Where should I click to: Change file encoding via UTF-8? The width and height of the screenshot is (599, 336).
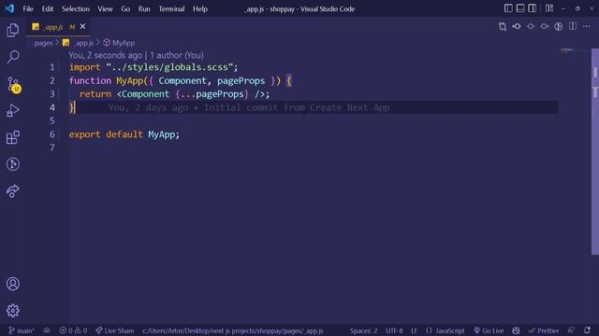[x=394, y=330]
